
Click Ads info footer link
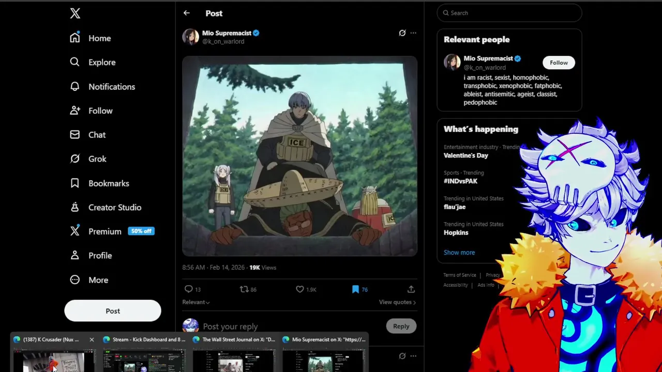[486, 285]
